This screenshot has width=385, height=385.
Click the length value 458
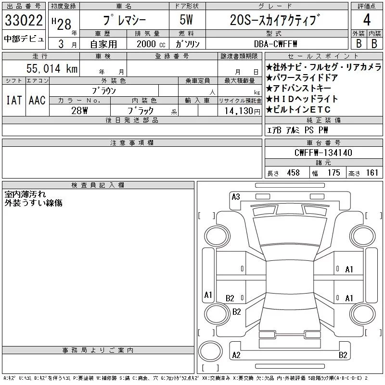pos(293,173)
